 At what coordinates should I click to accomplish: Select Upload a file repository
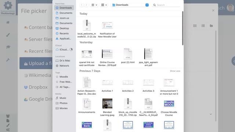click(x=36, y=63)
